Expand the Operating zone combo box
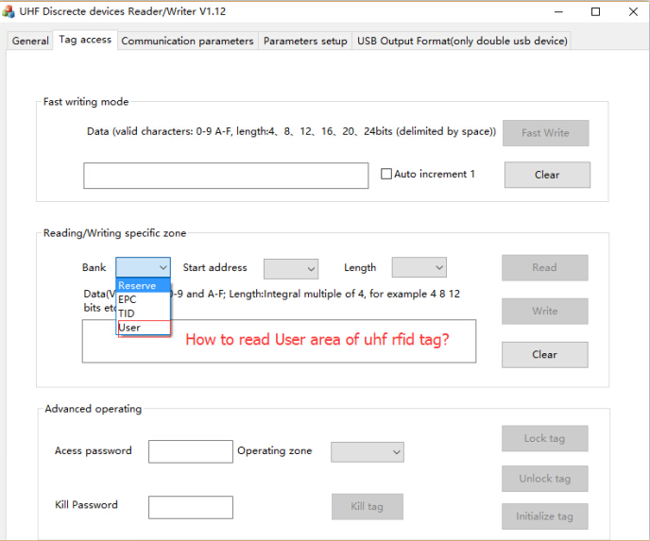This screenshot has width=650, height=541. pyautogui.click(x=368, y=452)
